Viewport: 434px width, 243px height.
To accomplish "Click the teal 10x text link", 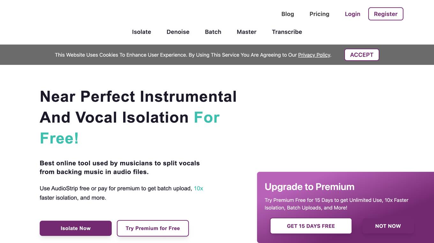I will pos(198,188).
